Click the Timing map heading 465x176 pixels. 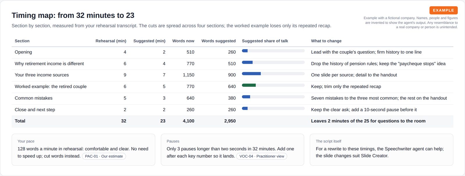(73, 15)
